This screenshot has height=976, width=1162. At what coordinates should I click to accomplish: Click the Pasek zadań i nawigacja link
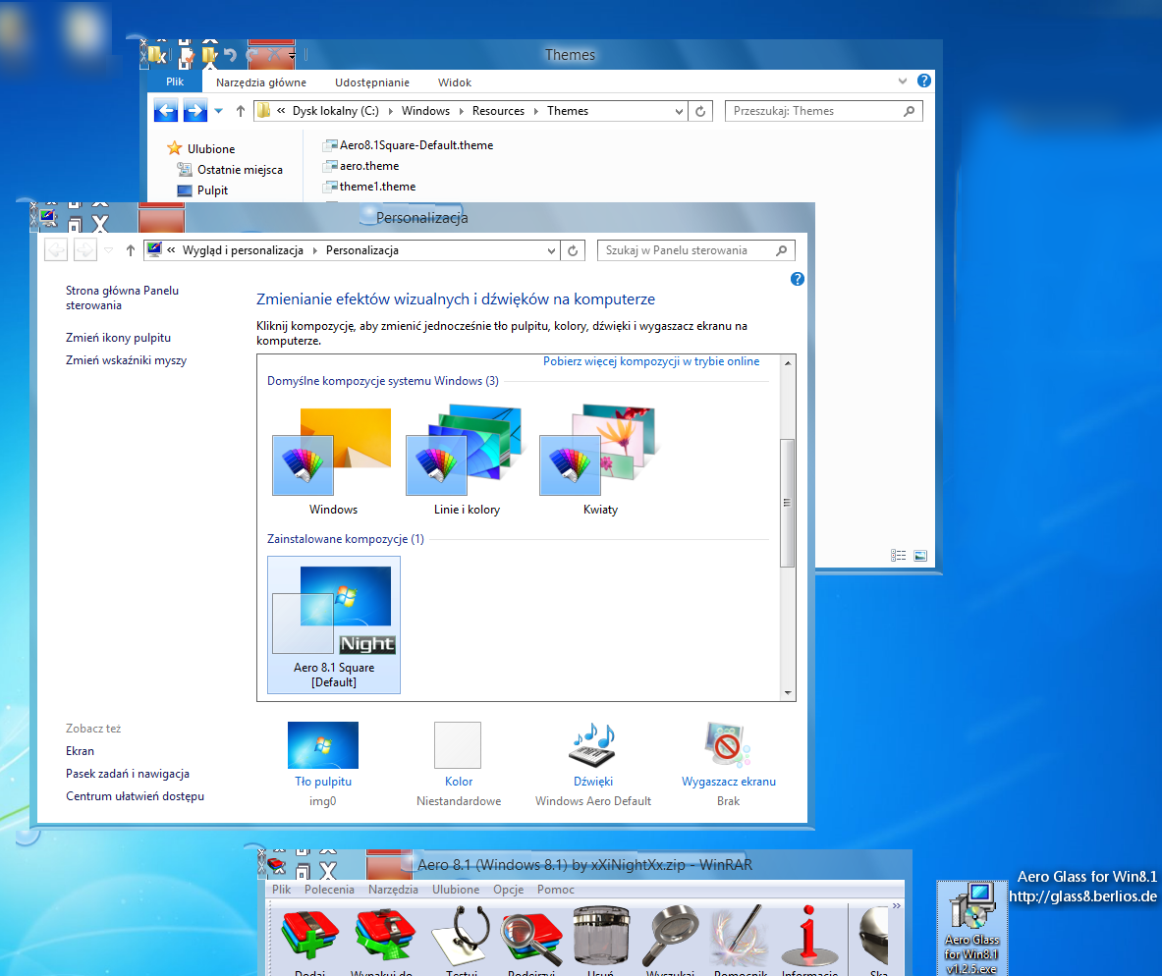(x=128, y=774)
